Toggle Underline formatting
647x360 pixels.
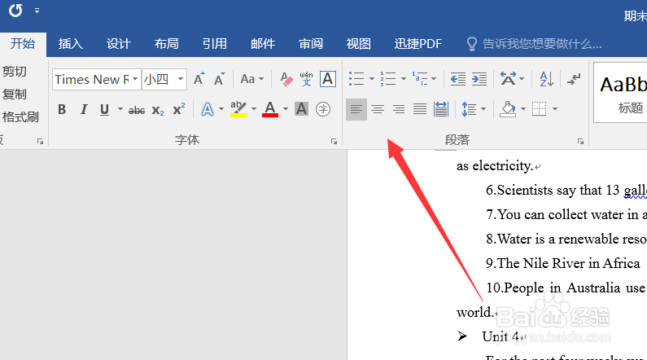click(x=105, y=109)
